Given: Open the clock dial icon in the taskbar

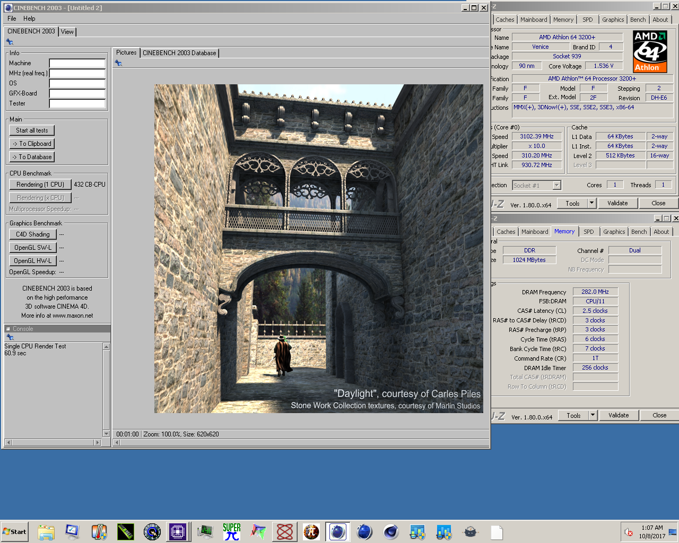Looking at the screenshot, I should (152, 532).
